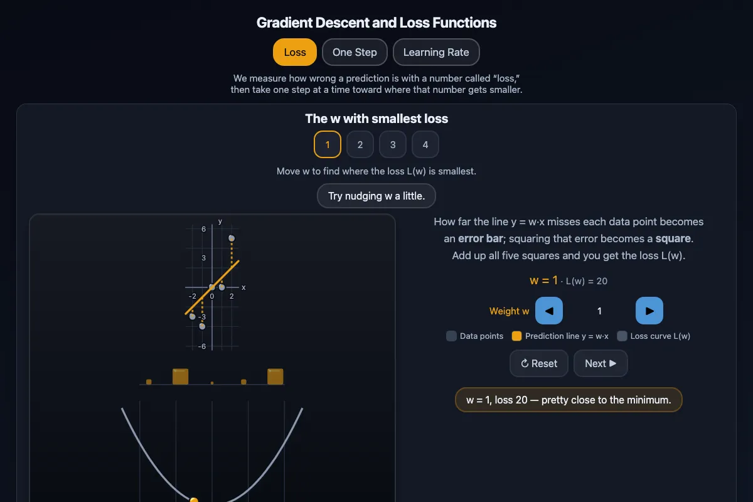This screenshot has height=502, width=753.
Task: Increase weight w with right arrow
Action: [649, 311]
